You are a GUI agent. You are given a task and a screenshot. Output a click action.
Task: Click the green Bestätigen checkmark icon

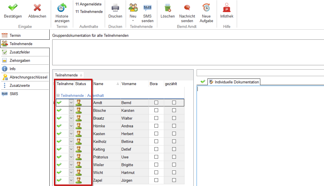tap(13, 7)
